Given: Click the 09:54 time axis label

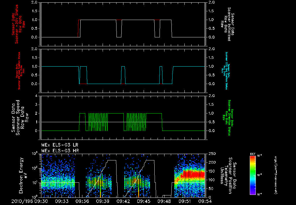Looking at the screenshot, I should 205,202.
